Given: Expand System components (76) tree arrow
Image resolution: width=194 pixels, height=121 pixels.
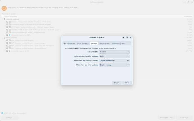Looking at the screenshot, I should (x=5, y=35).
